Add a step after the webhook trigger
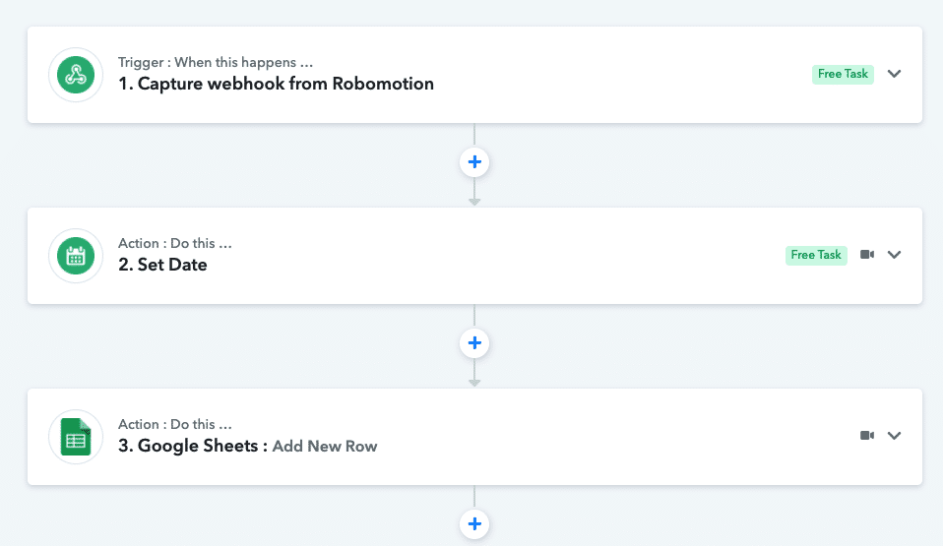The image size is (943, 546). pos(474,161)
